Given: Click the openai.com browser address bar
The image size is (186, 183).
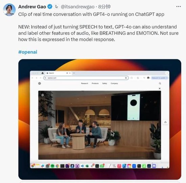Looking at the screenshot, I should tap(86, 78).
